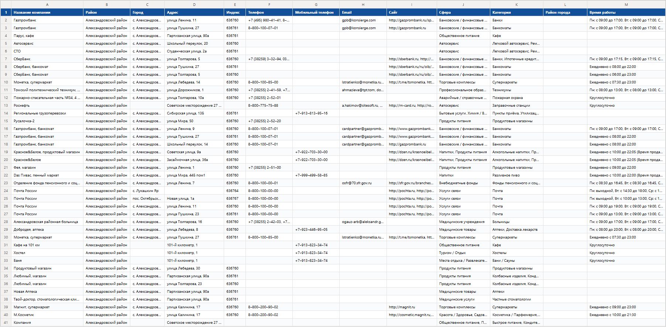
Task: Select row 13 by its row number
Action: [x=6, y=106]
